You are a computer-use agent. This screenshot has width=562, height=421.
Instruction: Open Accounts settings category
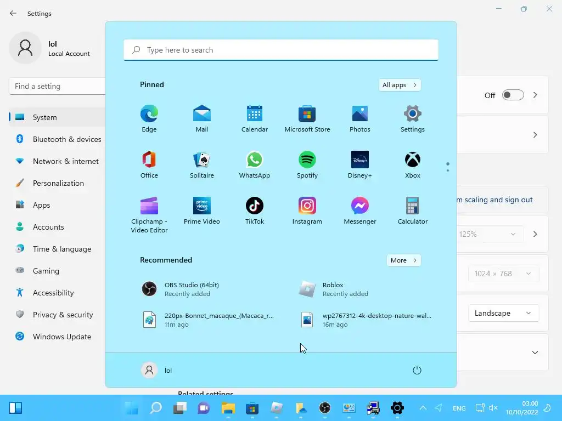pos(57,227)
